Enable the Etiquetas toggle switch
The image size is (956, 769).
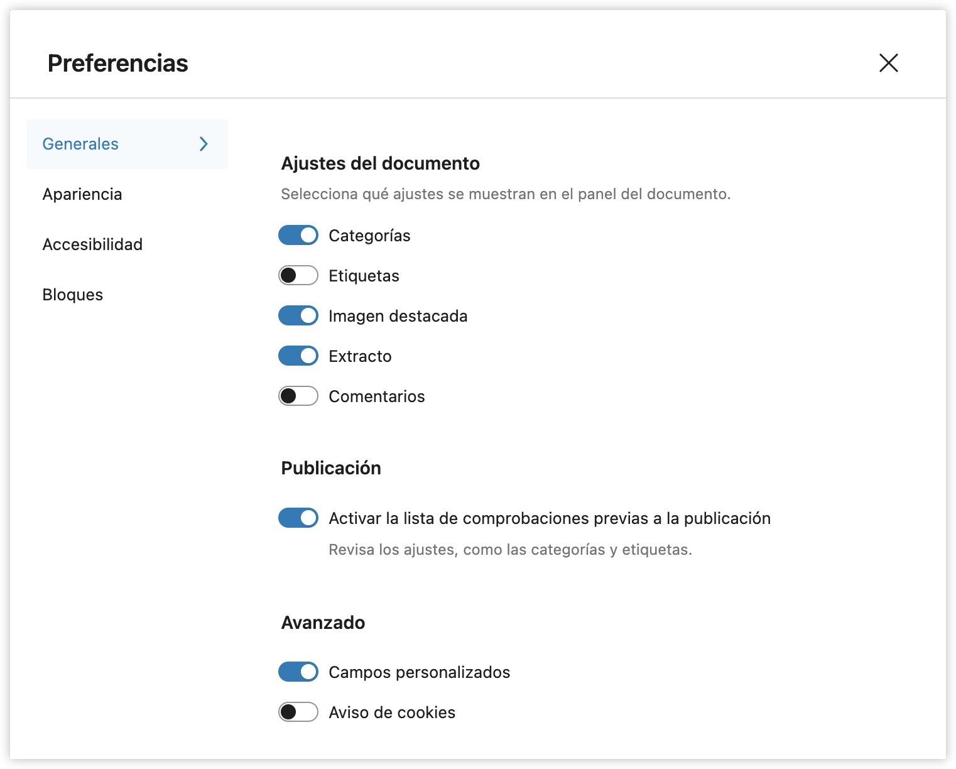point(298,276)
